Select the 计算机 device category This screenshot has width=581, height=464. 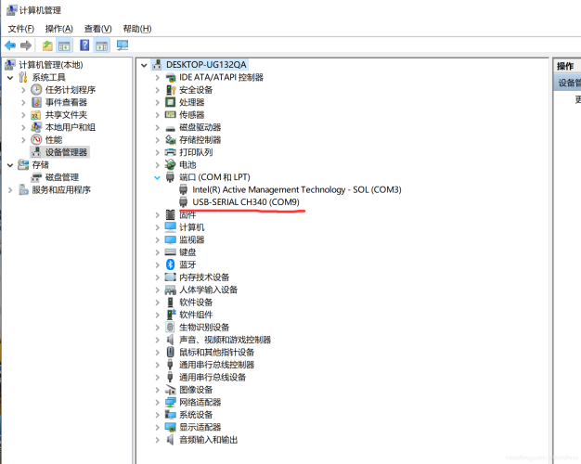pos(191,227)
